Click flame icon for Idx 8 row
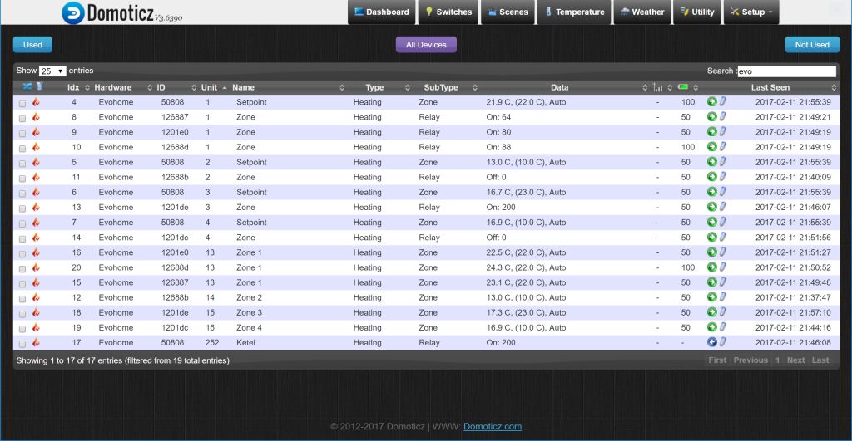Image resolution: width=852 pixels, height=441 pixels. pos(36,116)
